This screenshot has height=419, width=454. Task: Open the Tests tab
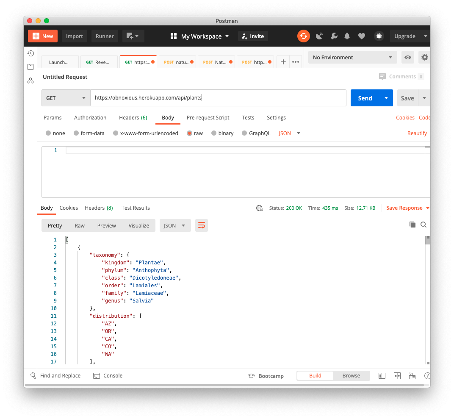pyautogui.click(x=248, y=117)
